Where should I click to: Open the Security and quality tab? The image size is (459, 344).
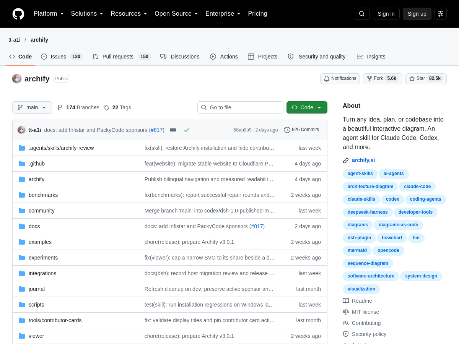tap(317, 57)
